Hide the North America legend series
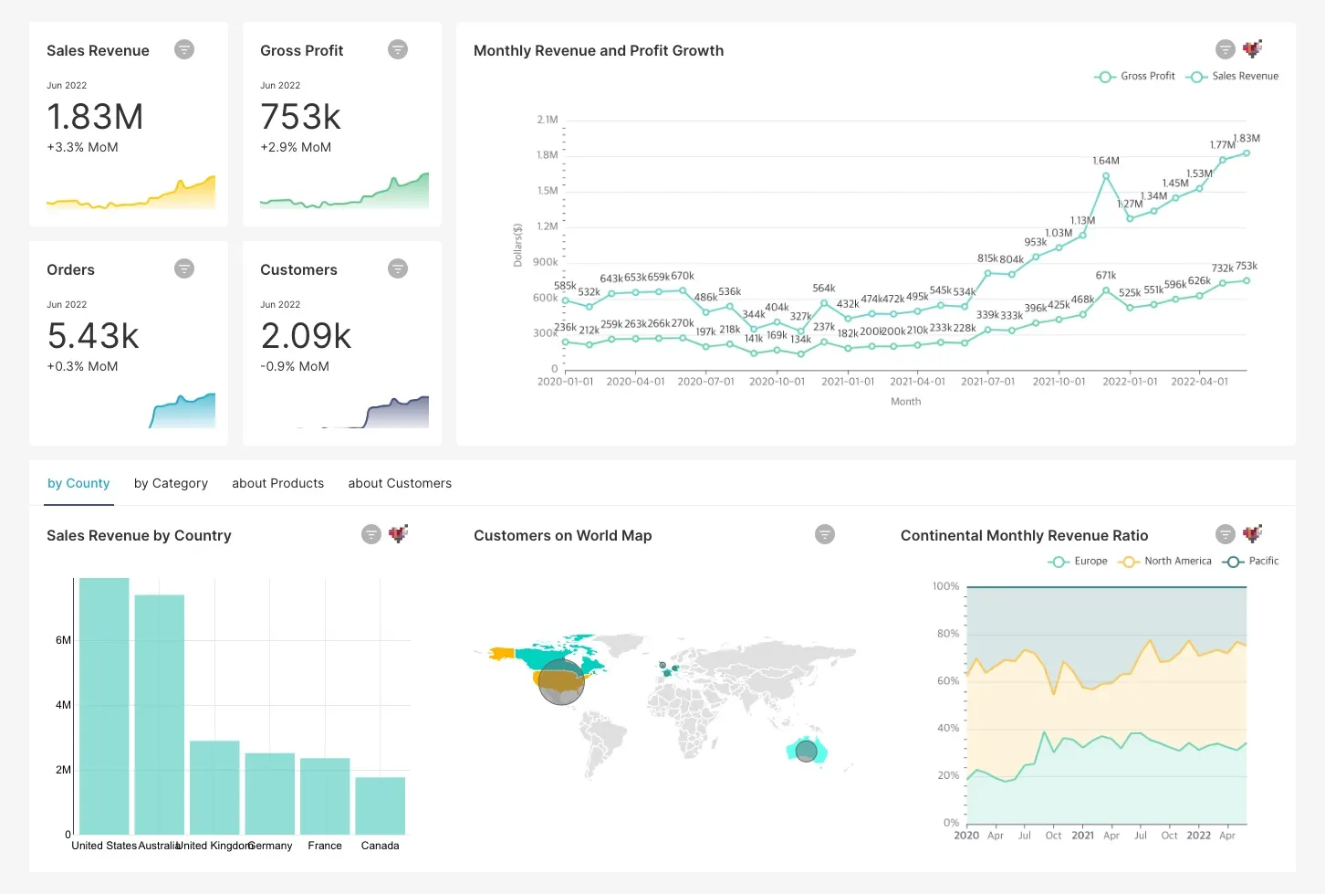This screenshot has height=894, width=1325. coord(1165,562)
